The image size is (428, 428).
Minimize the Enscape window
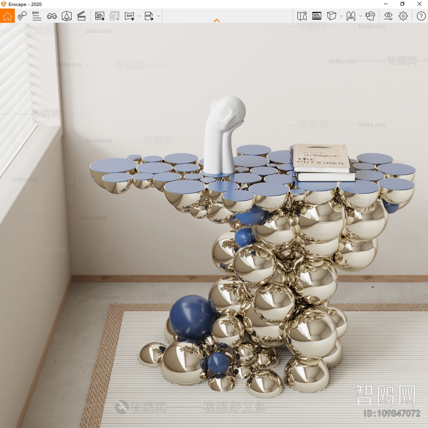386,4
